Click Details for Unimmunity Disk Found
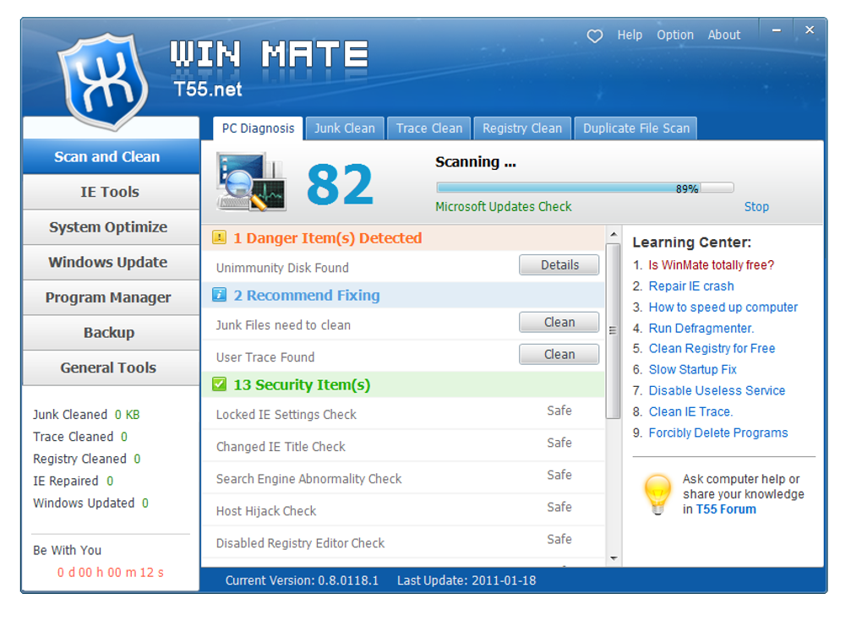The image size is (862, 626). click(559, 265)
